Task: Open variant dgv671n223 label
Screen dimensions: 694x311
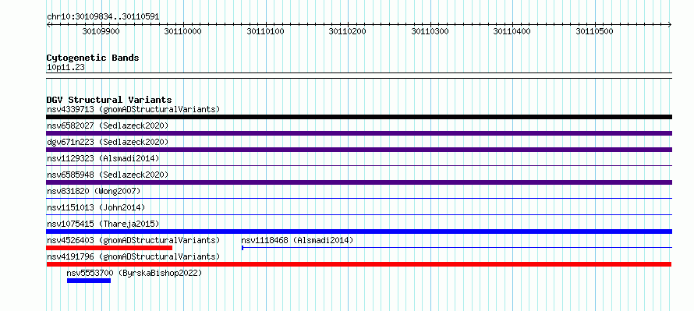Action: coord(108,142)
